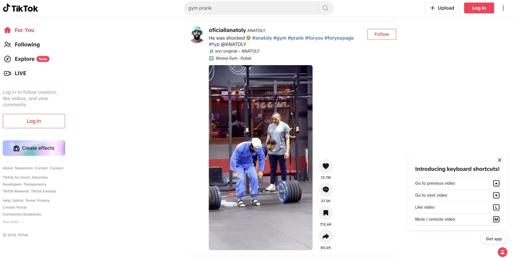Open oficiallanatoly's profile avatar
This screenshot has height=258, width=514.
(197, 34)
